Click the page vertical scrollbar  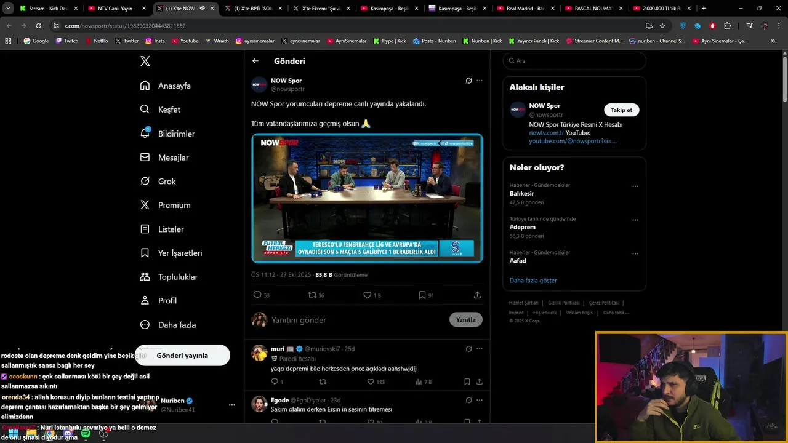785,80
